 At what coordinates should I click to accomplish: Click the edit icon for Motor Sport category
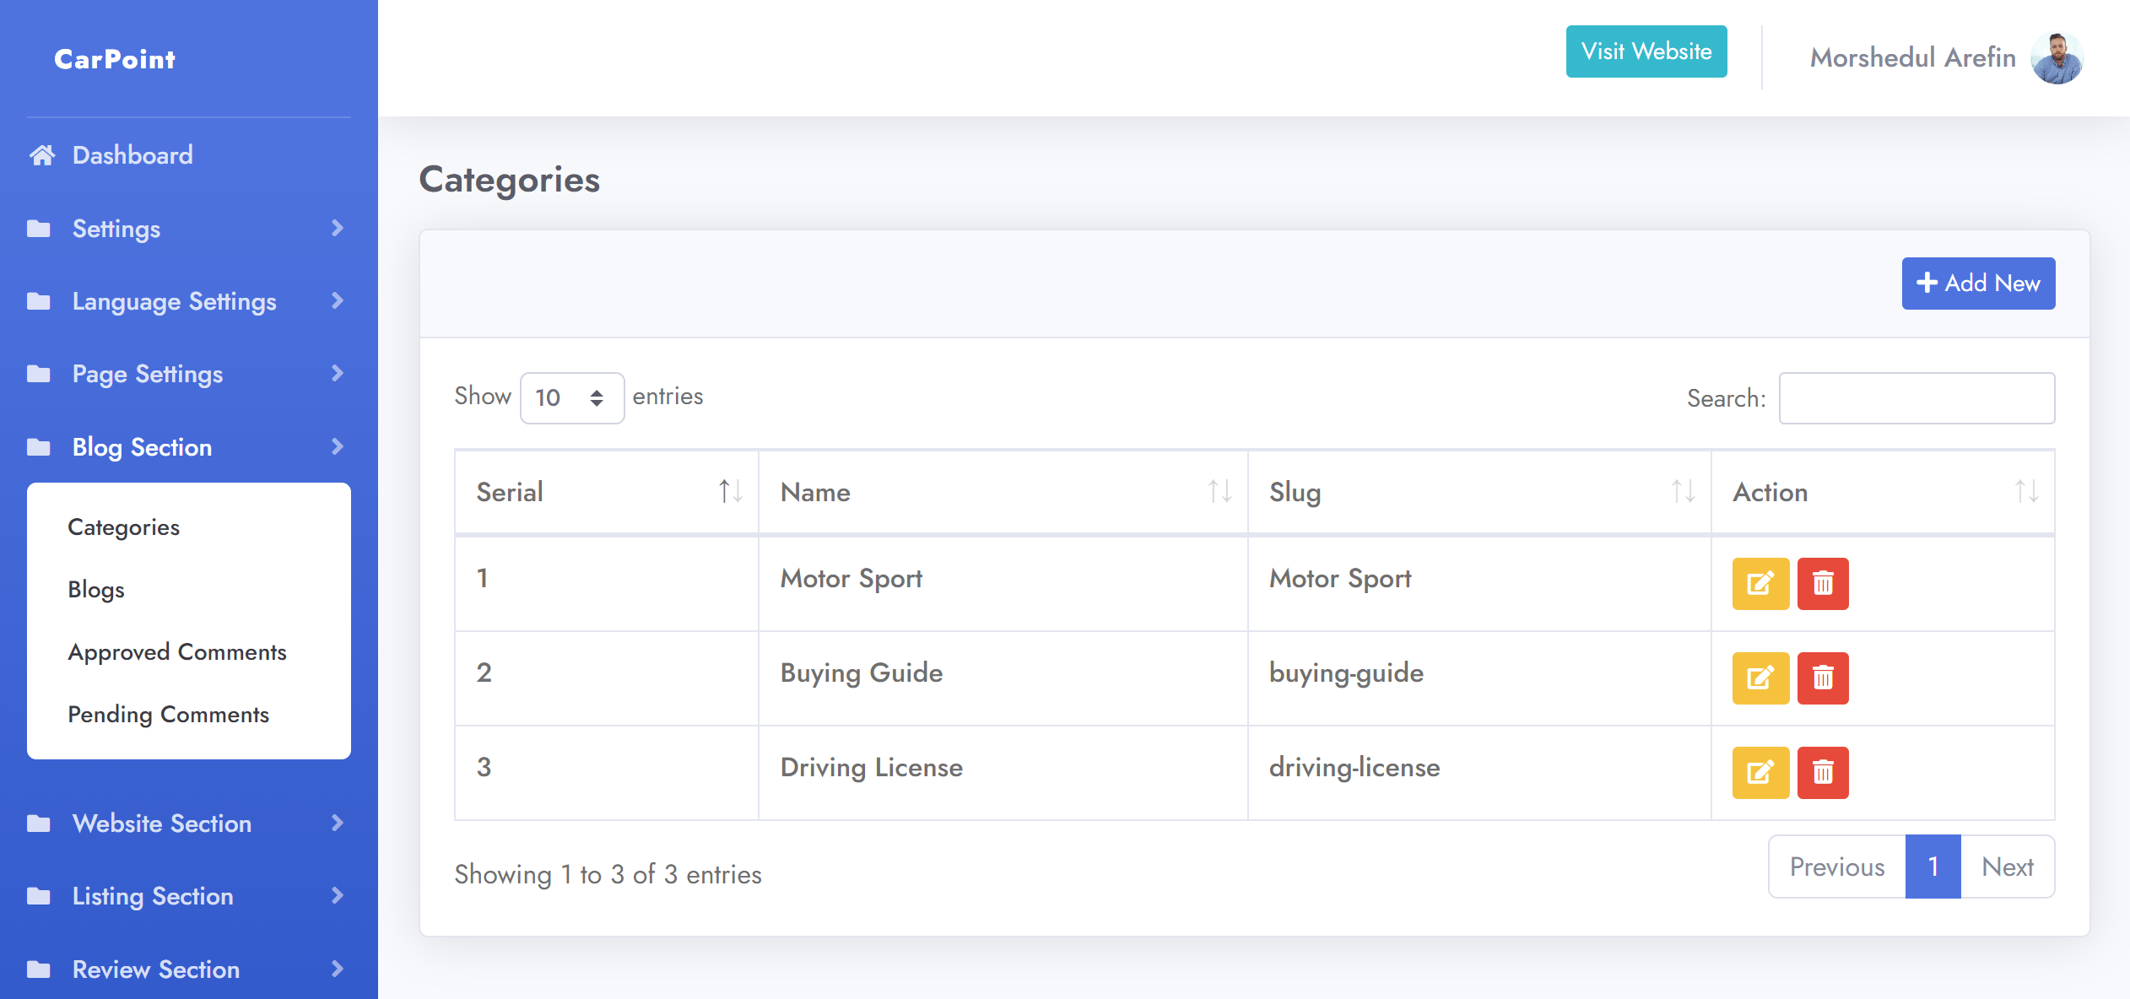(x=1760, y=583)
